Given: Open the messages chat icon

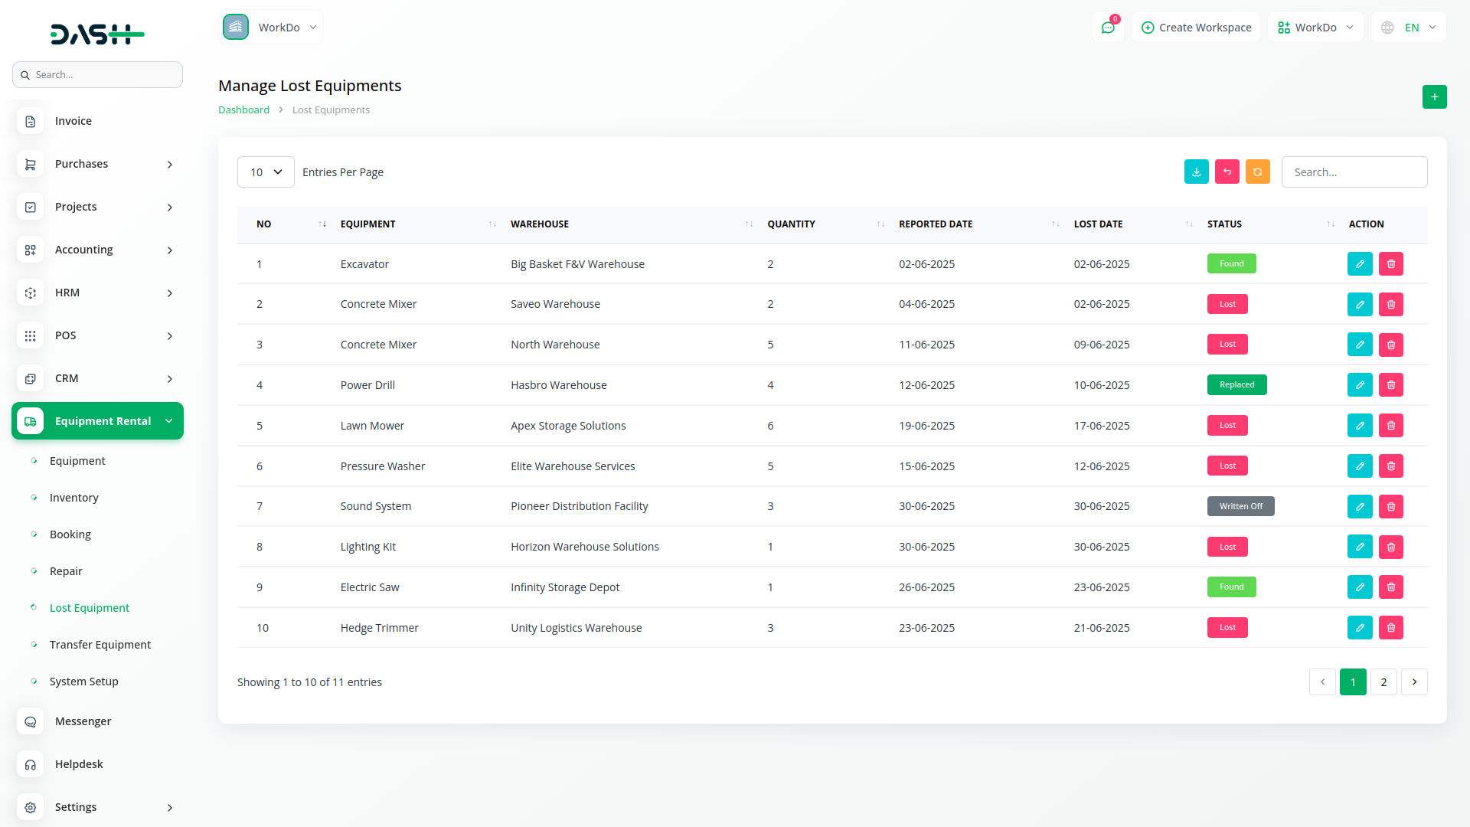Looking at the screenshot, I should pyautogui.click(x=1107, y=28).
